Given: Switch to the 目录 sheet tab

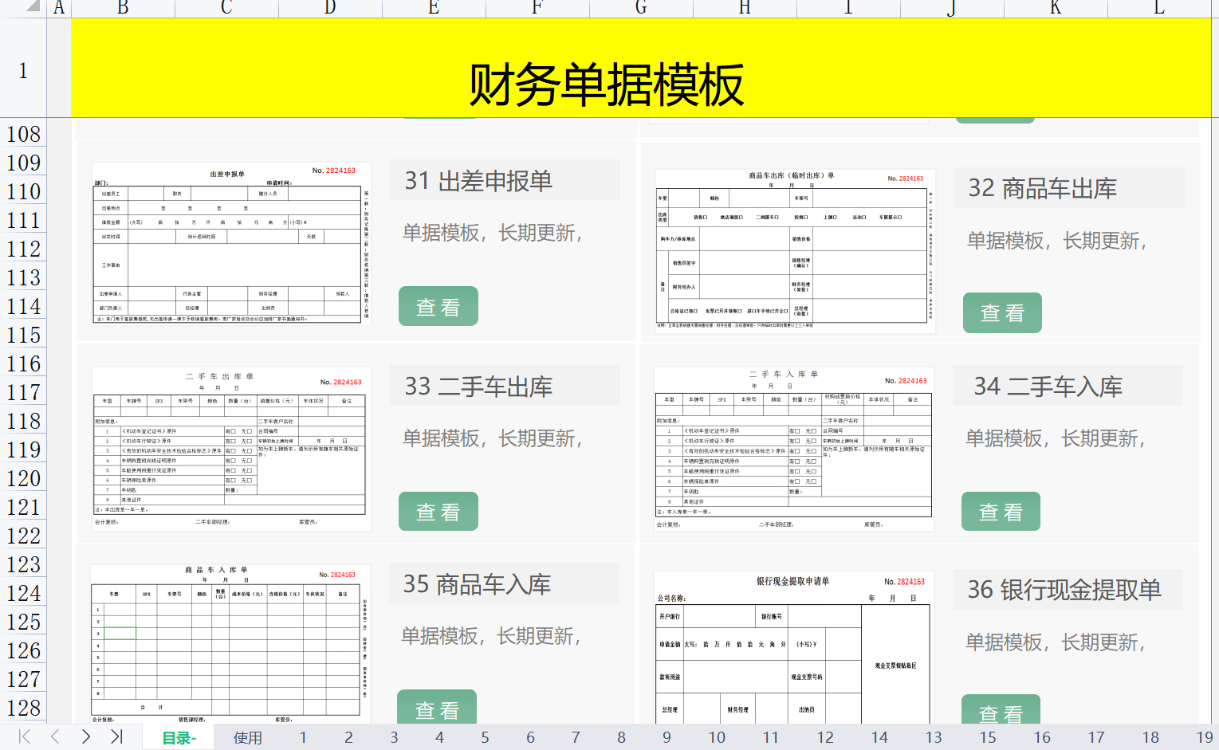Looking at the screenshot, I should (177, 737).
